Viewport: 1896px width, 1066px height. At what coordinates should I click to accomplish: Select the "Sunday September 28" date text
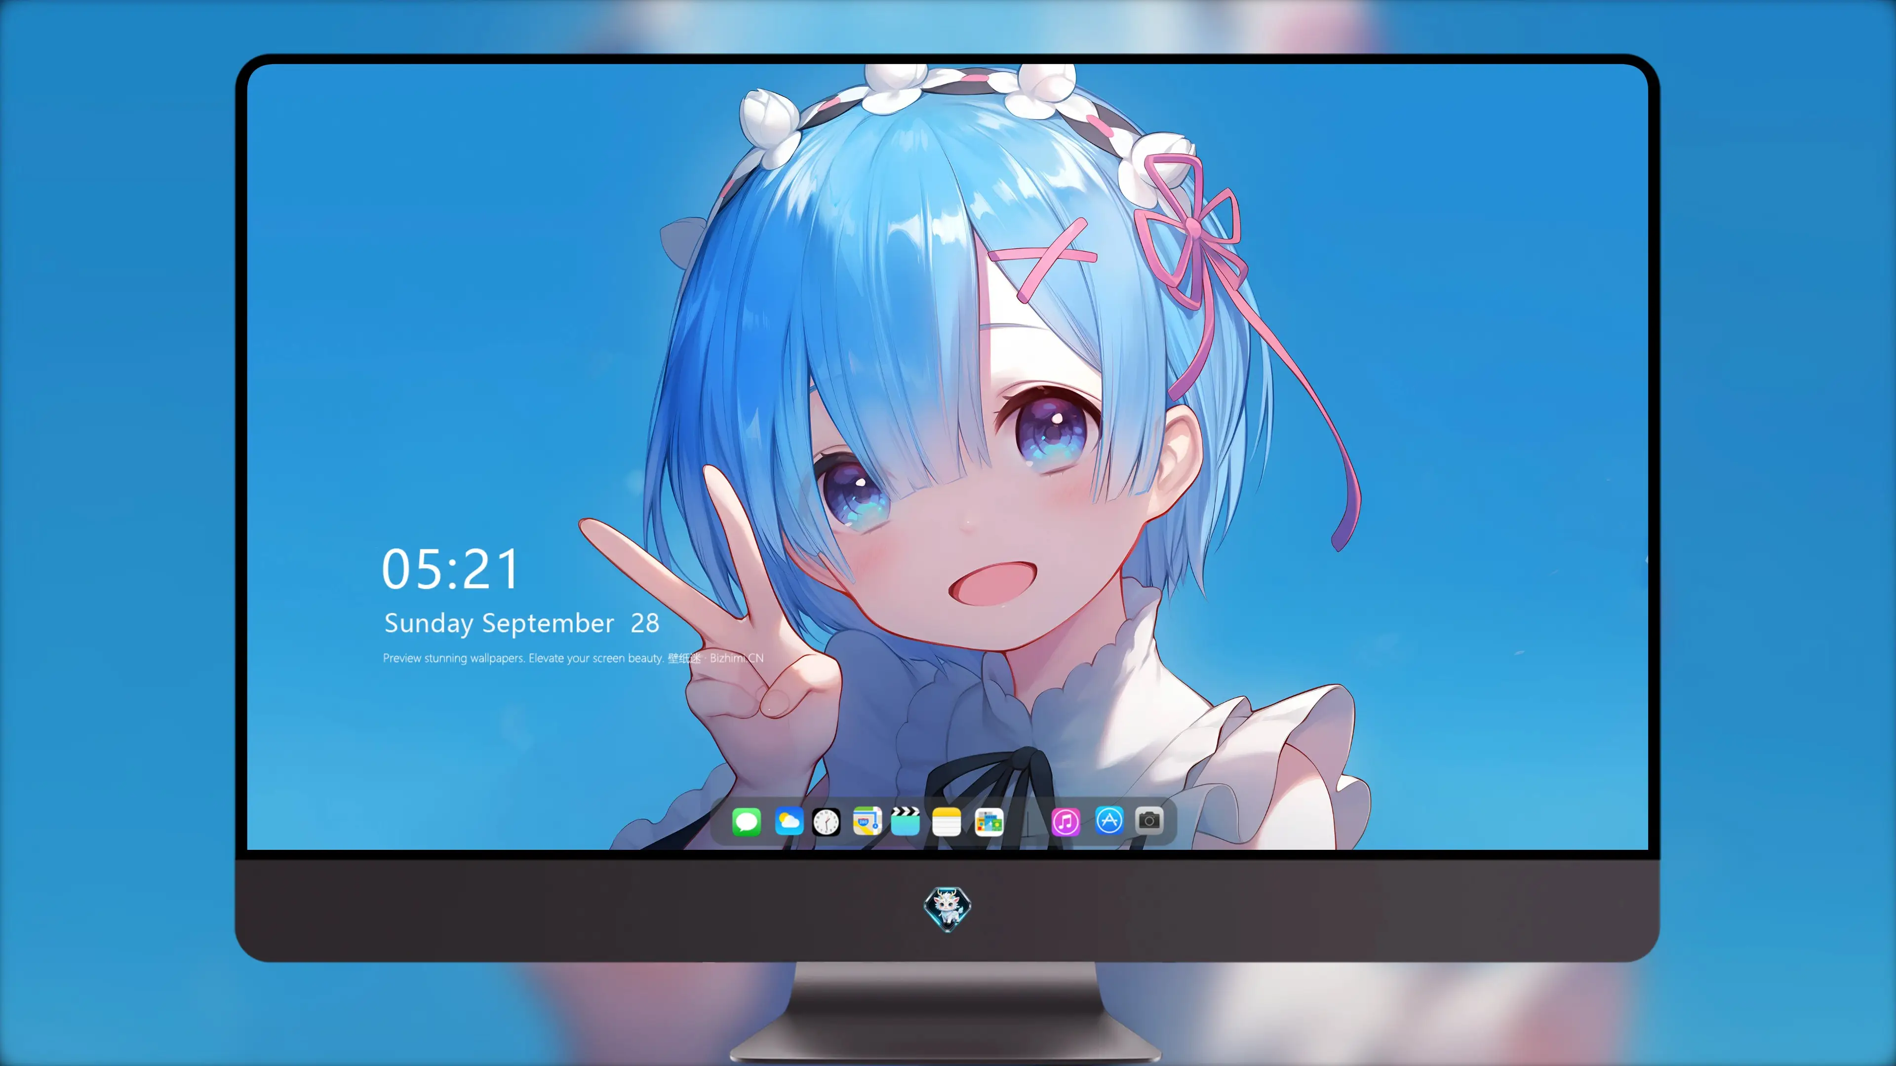[522, 624]
